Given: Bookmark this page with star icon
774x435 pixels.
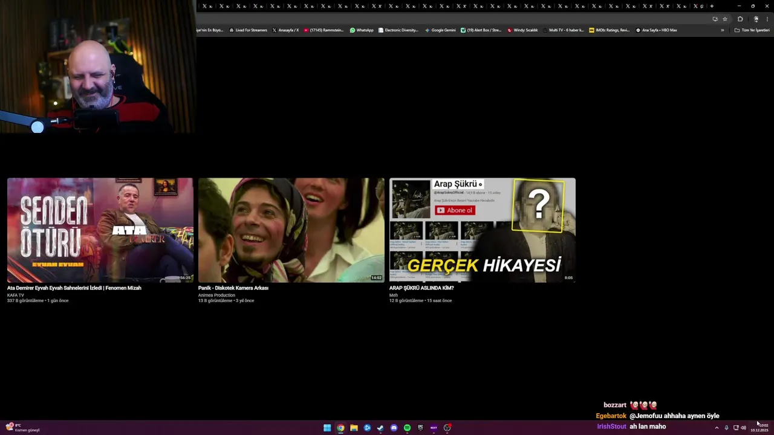Looking at the screenshot, I should (725, 19).
